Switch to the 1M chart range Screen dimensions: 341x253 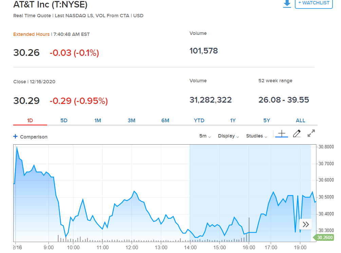click(x=98, y=121)
